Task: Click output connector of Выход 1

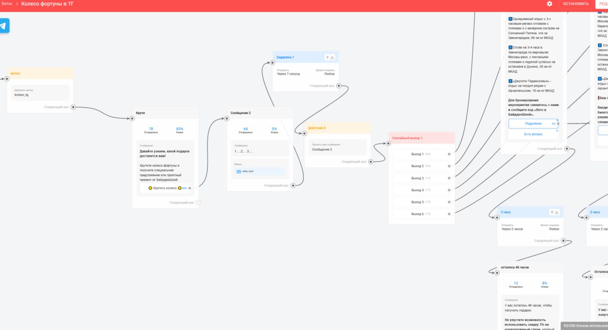Action: (449, 154)
